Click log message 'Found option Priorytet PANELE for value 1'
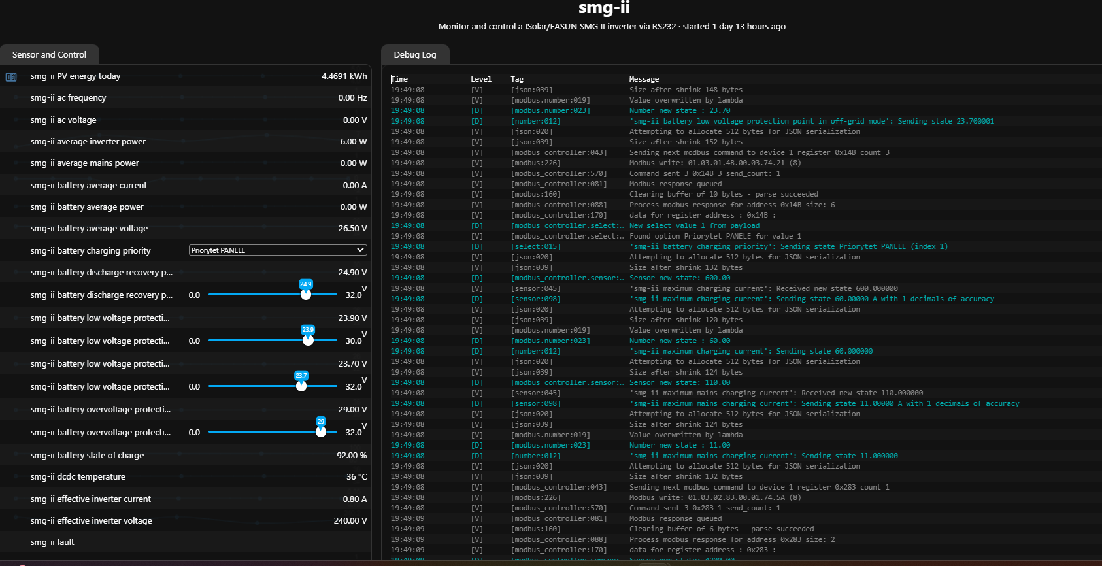1102x566 pixels. tap(715, 237)
